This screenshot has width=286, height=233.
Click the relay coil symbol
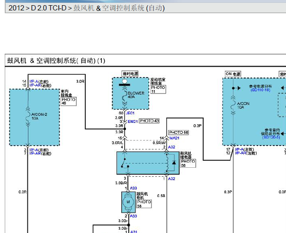tap(167, 163)
